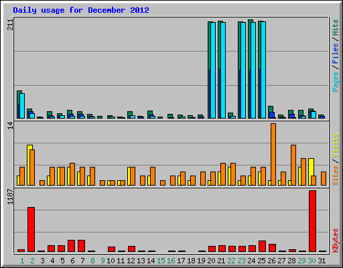Select the cyan pages bar for day 20
Viewport: 343px width, 268px height.
213,70
